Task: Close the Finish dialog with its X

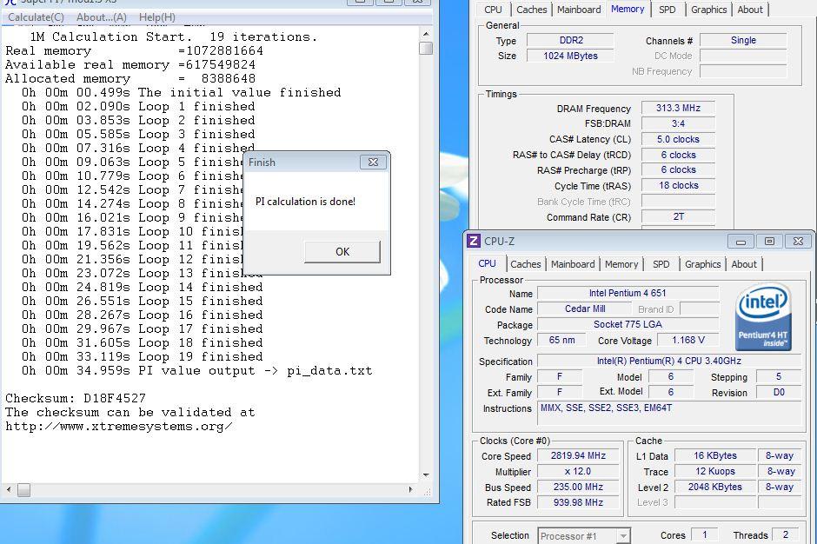Action: pyautogui.click(x=373, y=162)
